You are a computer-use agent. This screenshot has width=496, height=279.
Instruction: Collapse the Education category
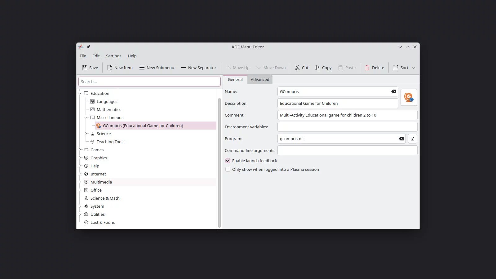point(80,93)
